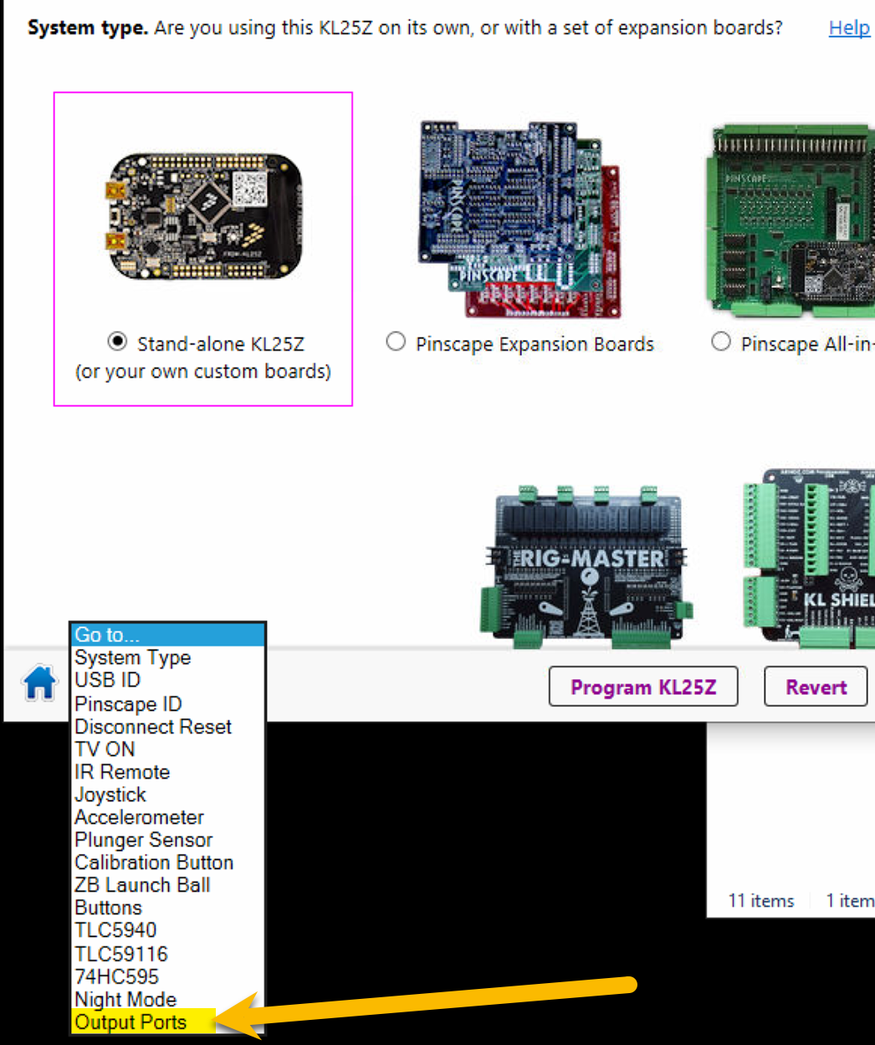Select Accelerometer from the navigation list
This screenshot has width=875, height=1045.
[x=139, y=817]
